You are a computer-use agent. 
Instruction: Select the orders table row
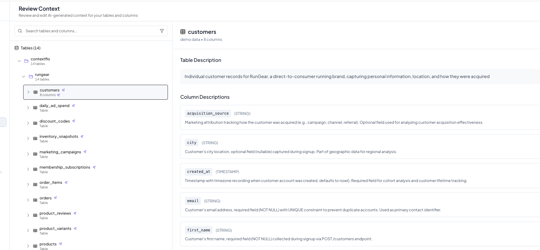pos(95,200)
